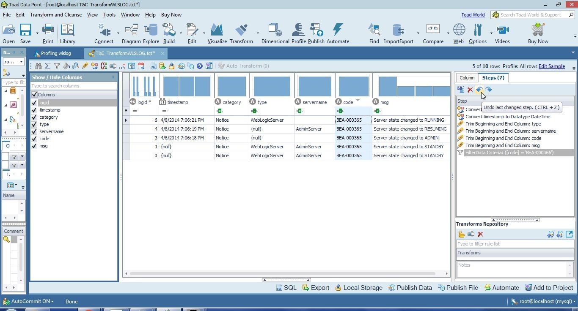Viewport: 578px width, 311px height.
Task: Expand the ImportExport dropdown arrow
Action: click(x=418, y=33)
